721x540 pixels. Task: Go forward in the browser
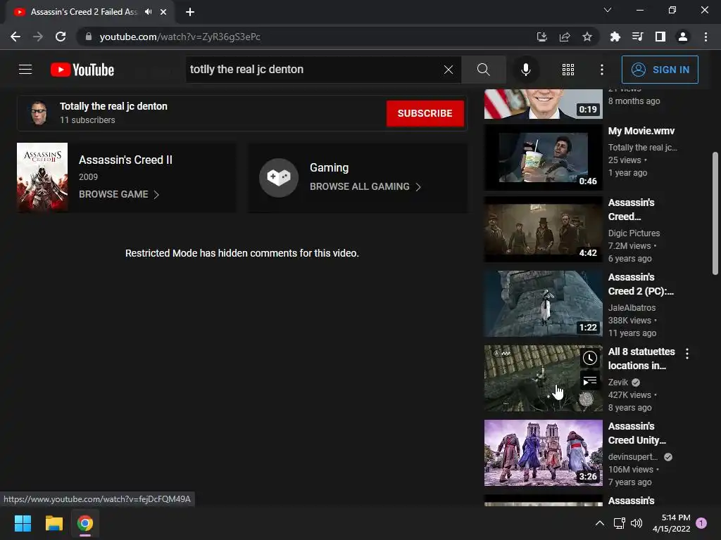(x=38, y=37)
